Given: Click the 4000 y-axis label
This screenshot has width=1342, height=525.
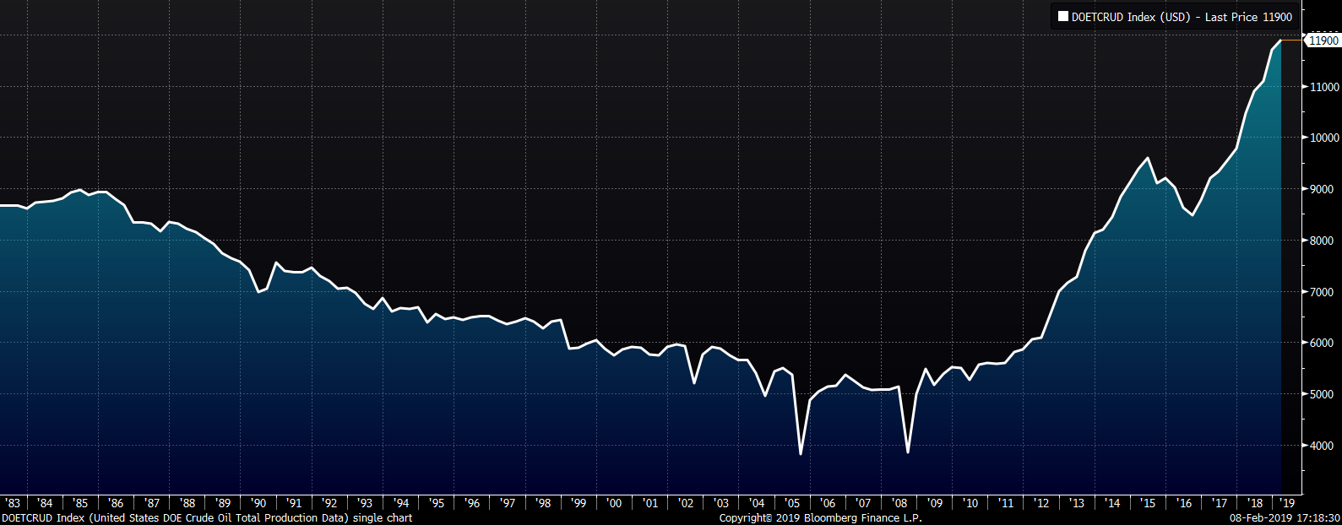Looking at the screenshot, I should [1323, 447].
